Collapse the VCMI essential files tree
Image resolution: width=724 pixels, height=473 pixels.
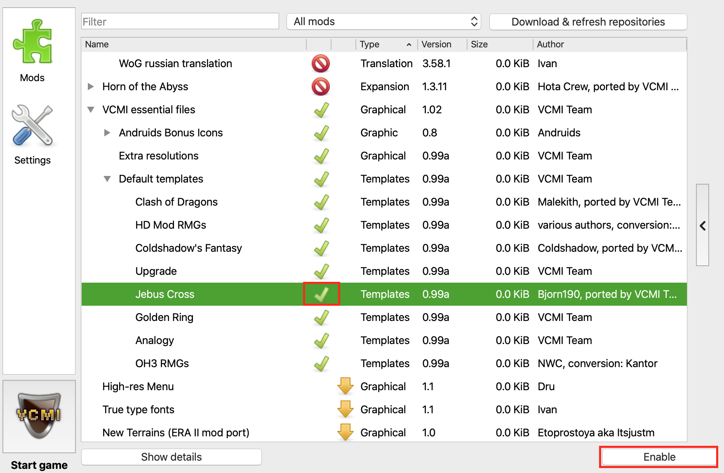(x=91, y=110)
